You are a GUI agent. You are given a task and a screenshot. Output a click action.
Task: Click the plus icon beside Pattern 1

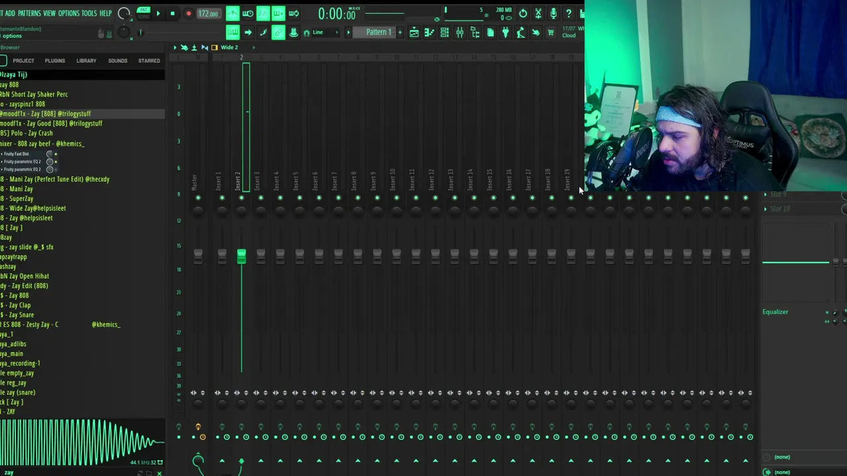click(400, 32)
